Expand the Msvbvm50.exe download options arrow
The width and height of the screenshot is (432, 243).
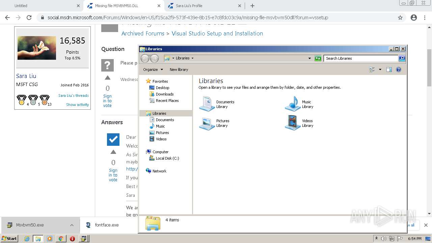point(72,225)
